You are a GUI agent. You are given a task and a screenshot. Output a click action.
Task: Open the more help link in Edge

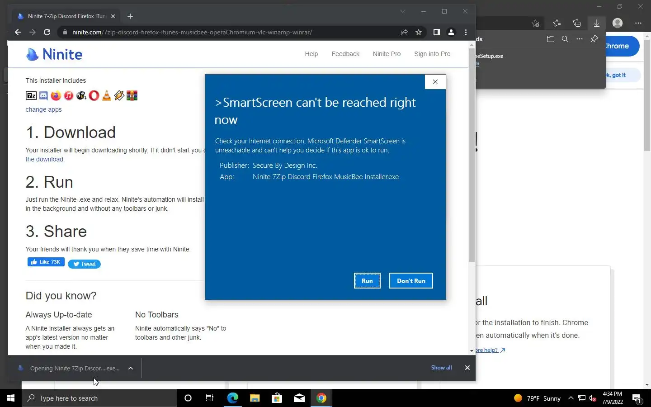tap(490, 350)
